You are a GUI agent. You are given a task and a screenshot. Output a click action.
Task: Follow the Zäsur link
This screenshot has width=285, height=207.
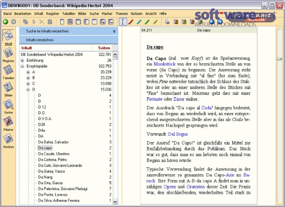(179, 99)
